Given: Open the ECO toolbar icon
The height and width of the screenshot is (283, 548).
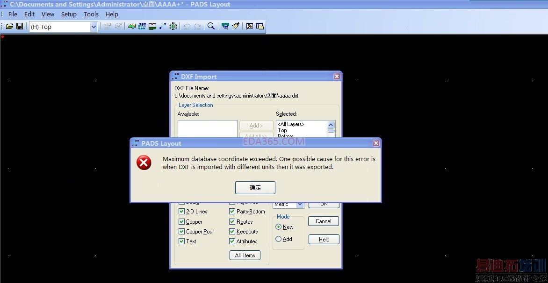Looking at the screenshot, I should pos(163,26).
